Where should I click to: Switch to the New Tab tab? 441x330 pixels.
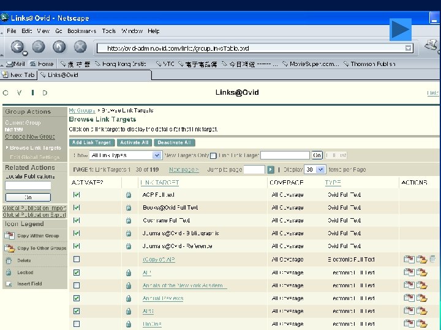point(18,75)
